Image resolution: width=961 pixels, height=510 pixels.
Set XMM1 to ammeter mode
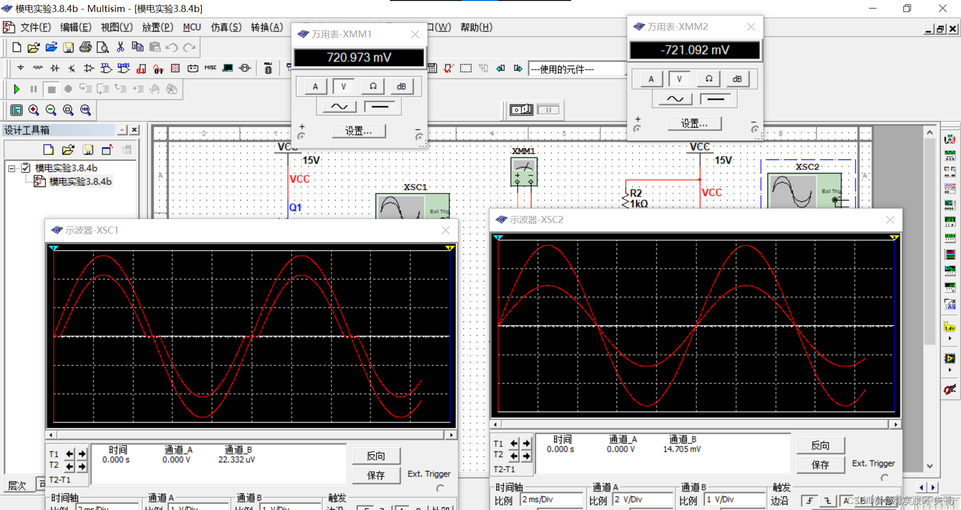(315, 86)
